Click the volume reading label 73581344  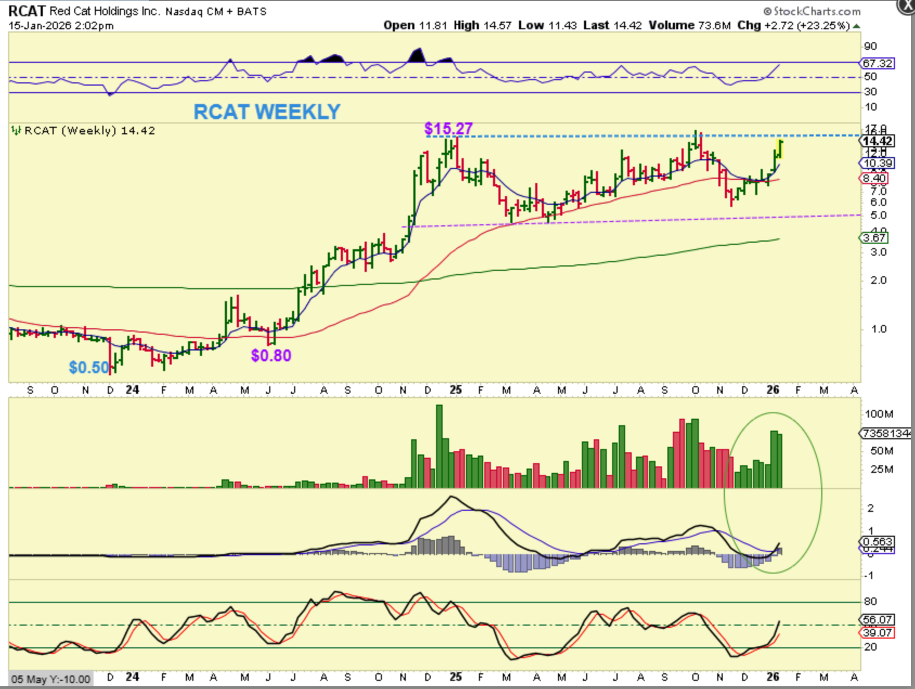point(886,433)
